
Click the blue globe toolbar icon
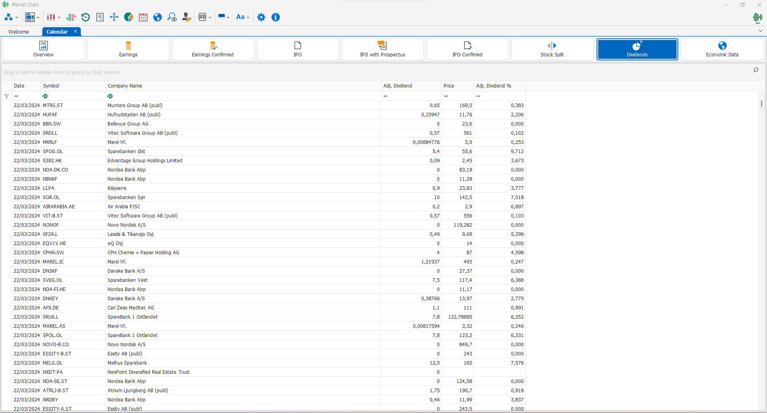click(x=158, y=17)
